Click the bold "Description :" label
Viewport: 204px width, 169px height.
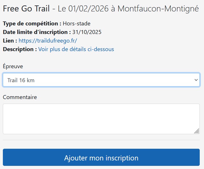coord(20,49)
